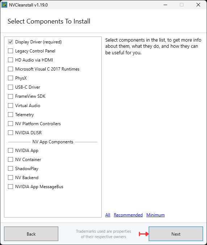Tick the NV Backend checkbox

pos(10,178)
